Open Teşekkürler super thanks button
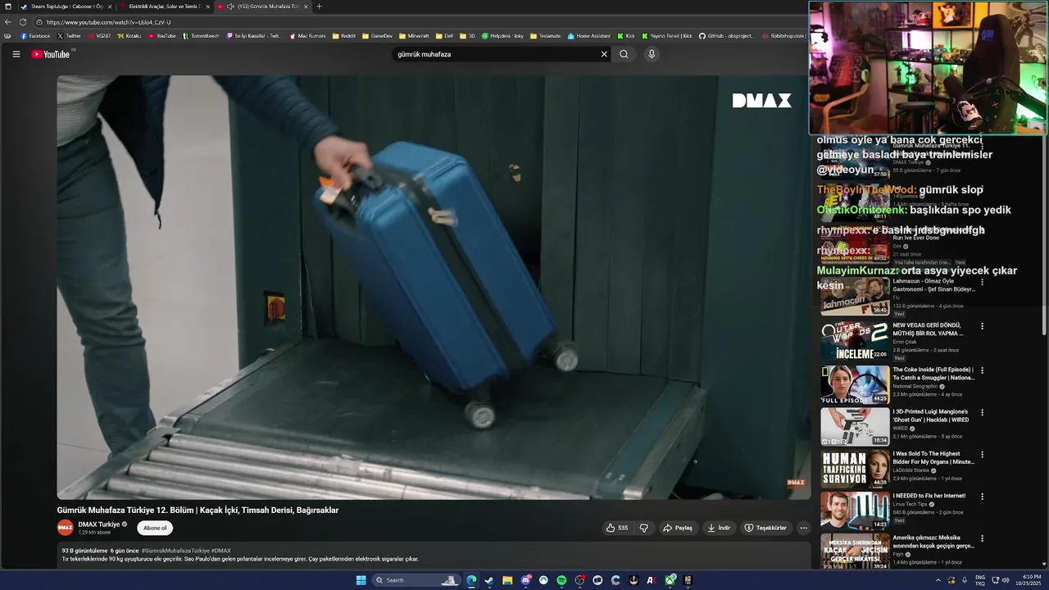The height and width of the screenshot is (590, 1049). point(765,528)
